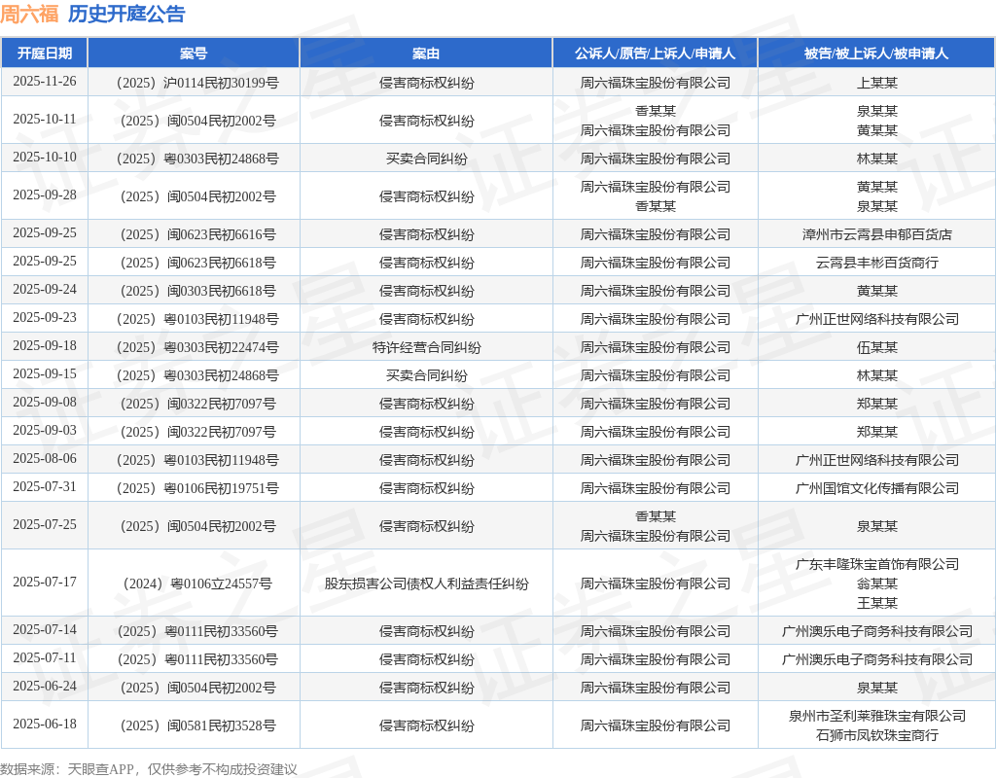996x778 pixels.
Task: Click defendant 王某某
Action: (x=876, y=603)
